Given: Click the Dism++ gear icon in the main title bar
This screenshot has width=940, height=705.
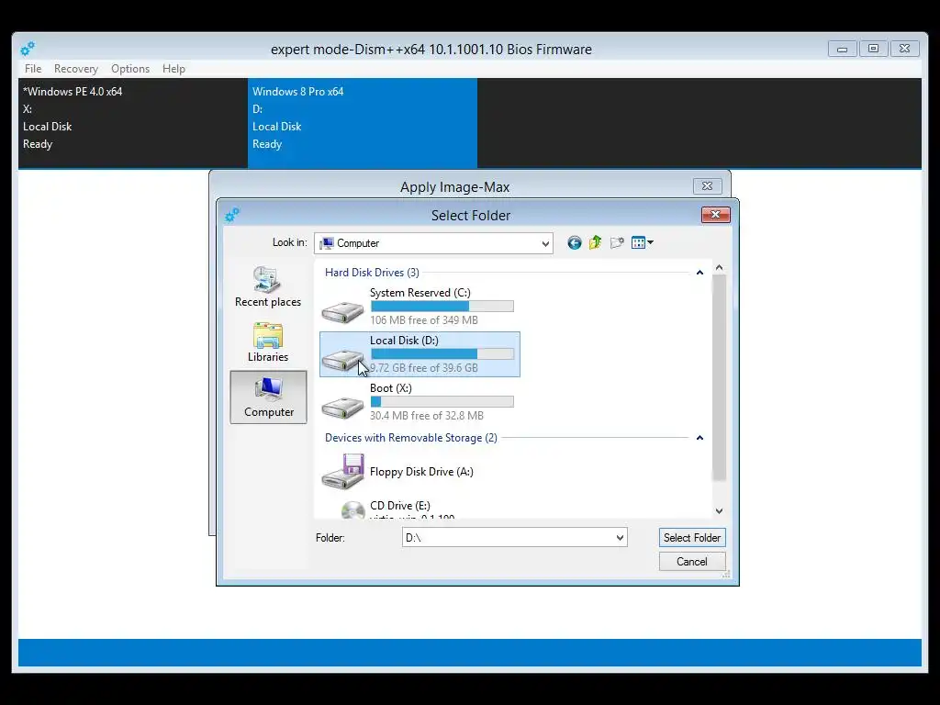Looking at the screenshot, I should [x=28, y=49].
